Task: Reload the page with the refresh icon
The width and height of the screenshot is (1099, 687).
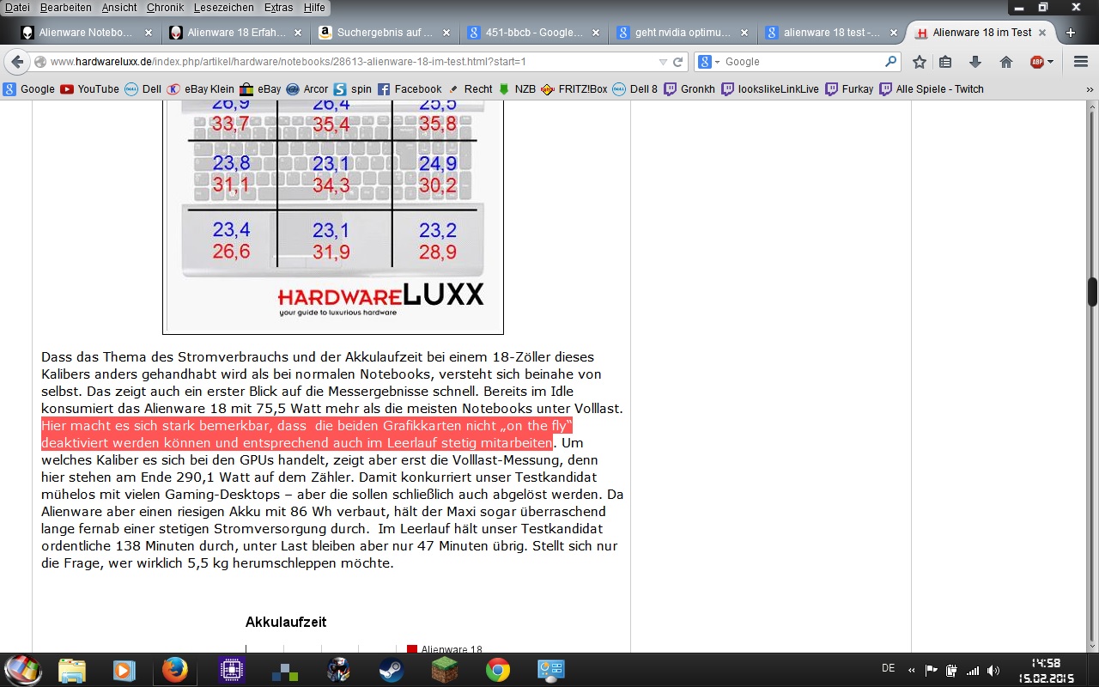Action: [677, 62]
